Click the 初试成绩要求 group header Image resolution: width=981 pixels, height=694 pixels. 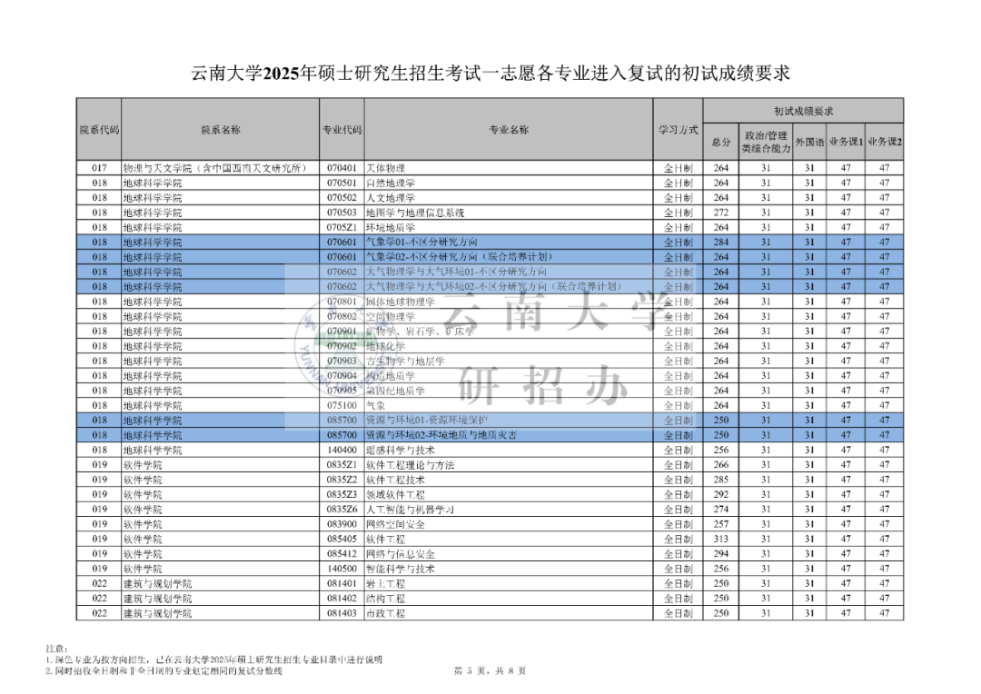pyautogui.click(x=803, y=111)
